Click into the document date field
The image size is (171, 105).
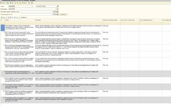[x=47, y=6]
